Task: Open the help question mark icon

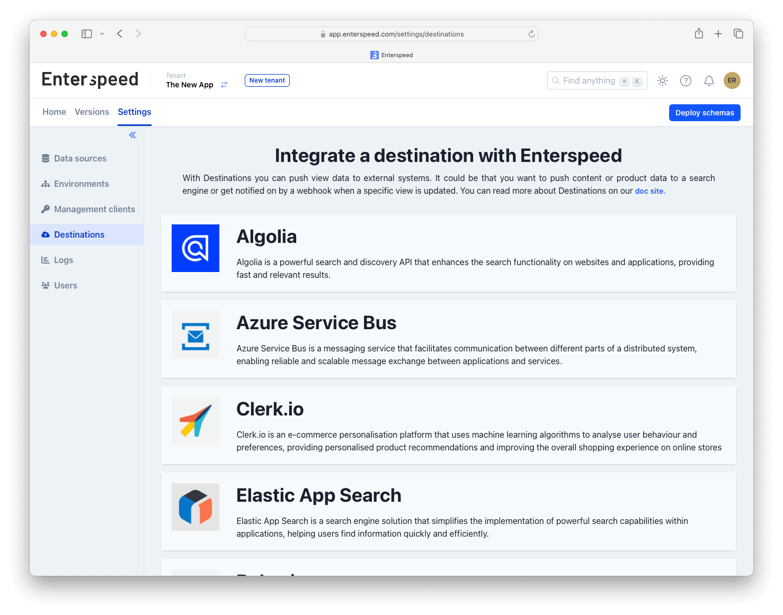Action: click(x=686, y=80)
